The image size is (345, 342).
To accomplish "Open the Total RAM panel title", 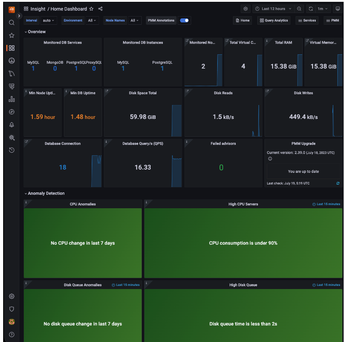I will point(283,43).
